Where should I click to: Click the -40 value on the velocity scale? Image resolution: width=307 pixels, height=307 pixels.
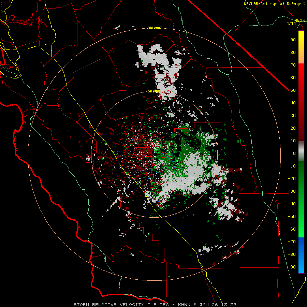pos(292,204)
